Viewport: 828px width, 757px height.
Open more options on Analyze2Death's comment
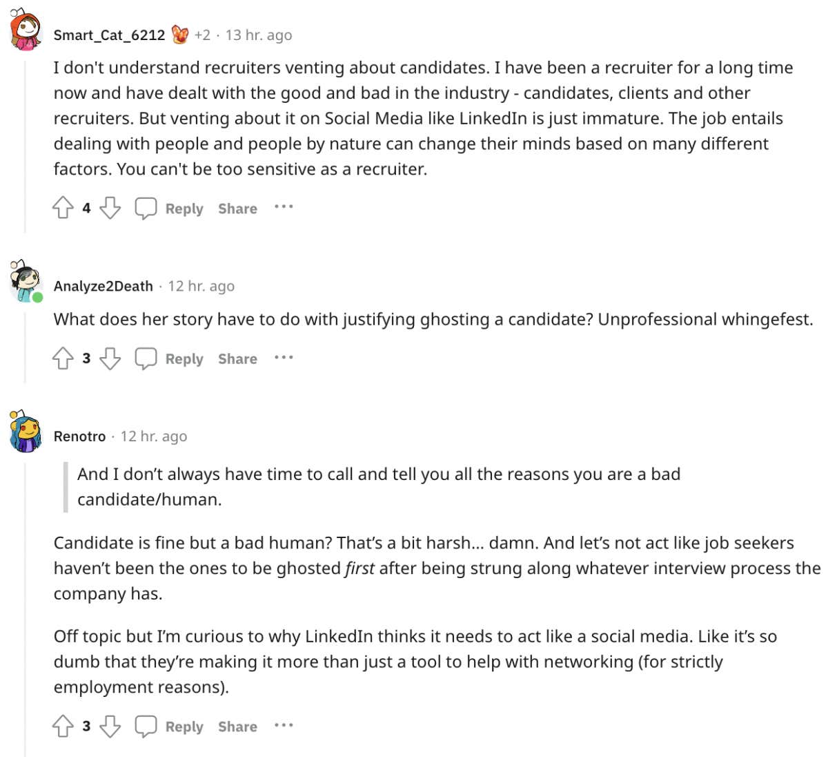click(284, 357)
